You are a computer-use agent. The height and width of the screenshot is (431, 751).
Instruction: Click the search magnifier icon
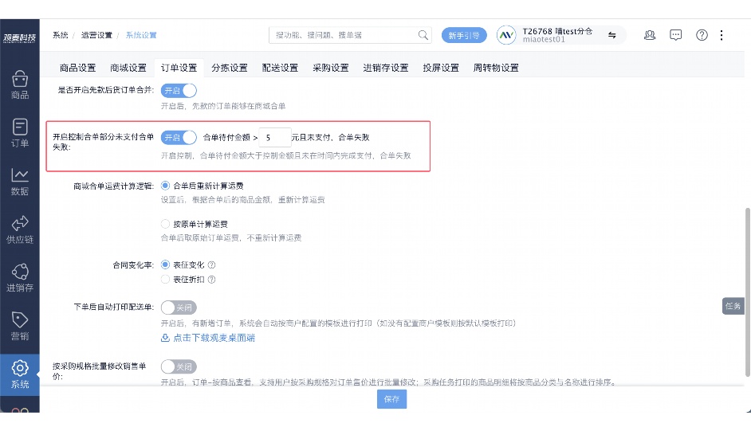423,35
